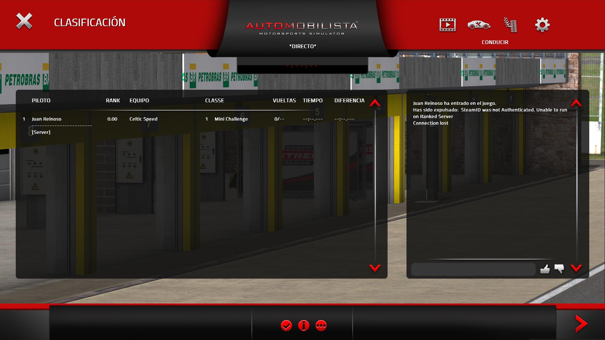Click the chat message input field
This screenshot has height=340, width=605.
point(473,269)
